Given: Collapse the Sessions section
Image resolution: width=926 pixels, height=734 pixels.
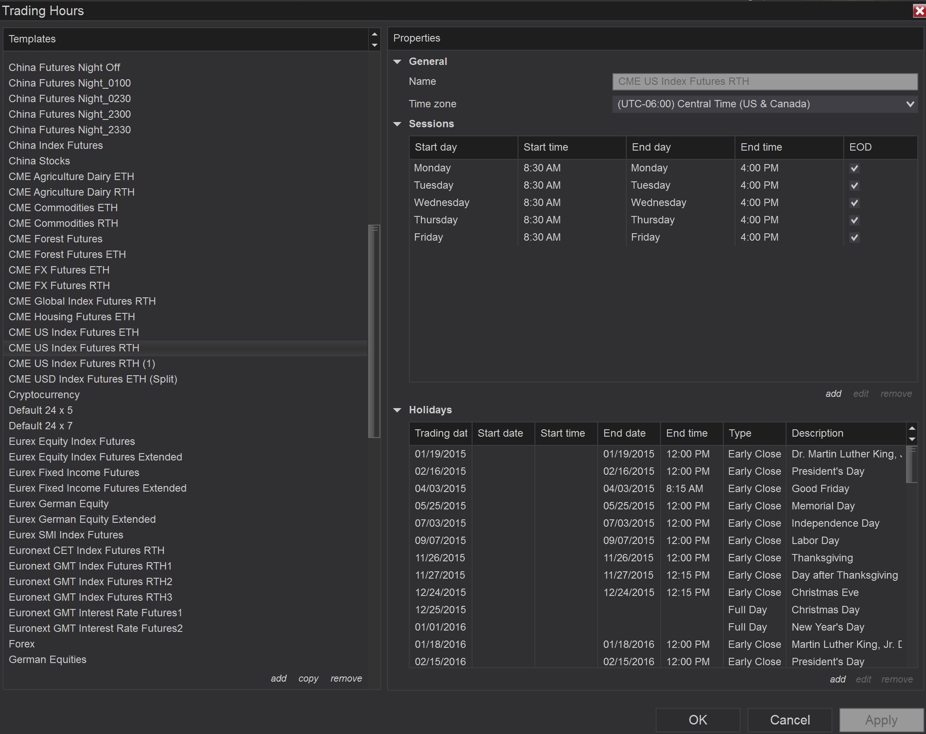Looking at the screenshot, I should click(x=397, y=124).
